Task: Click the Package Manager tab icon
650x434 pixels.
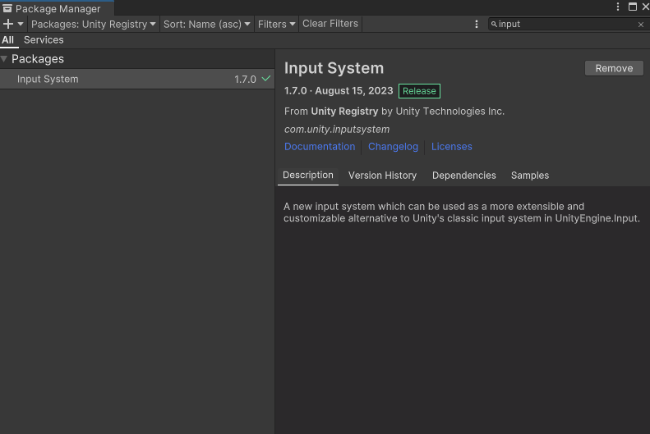Action: point(7,8)
